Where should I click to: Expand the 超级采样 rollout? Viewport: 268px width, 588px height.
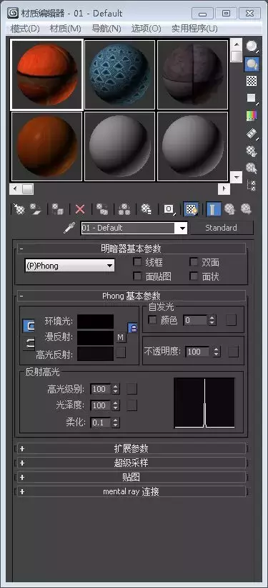[x=131, y=463]
